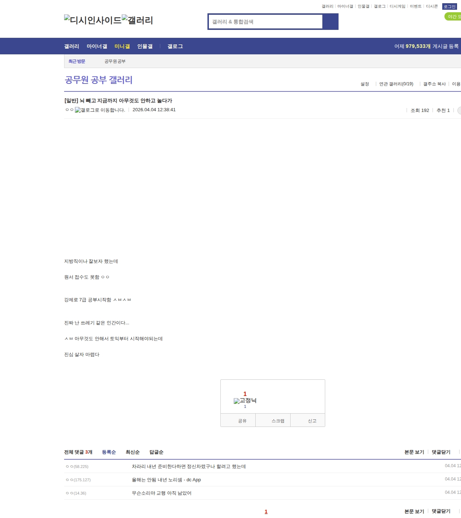Select 마이너갤 in the blue navigation bar
The image size is (461, 518).
(97, 46)
